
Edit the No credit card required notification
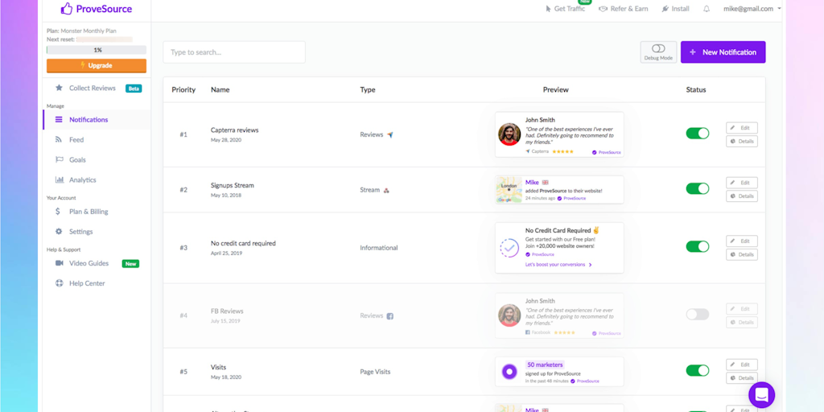742,241
